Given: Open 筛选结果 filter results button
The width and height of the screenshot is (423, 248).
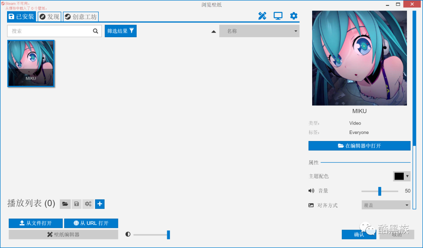Looking at the screenshot, I should coord(121,31).
